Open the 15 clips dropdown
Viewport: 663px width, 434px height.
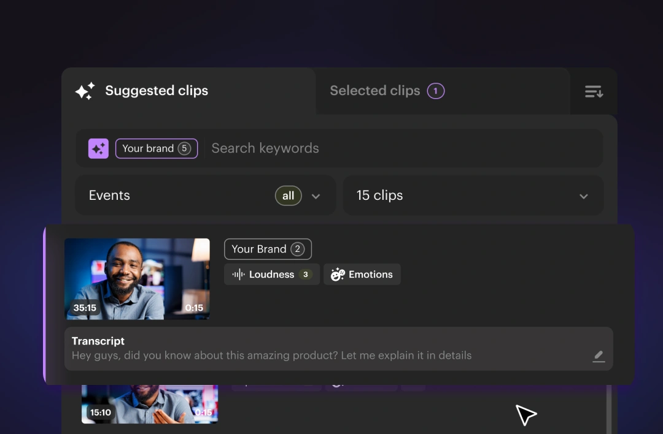pos(473,196)
